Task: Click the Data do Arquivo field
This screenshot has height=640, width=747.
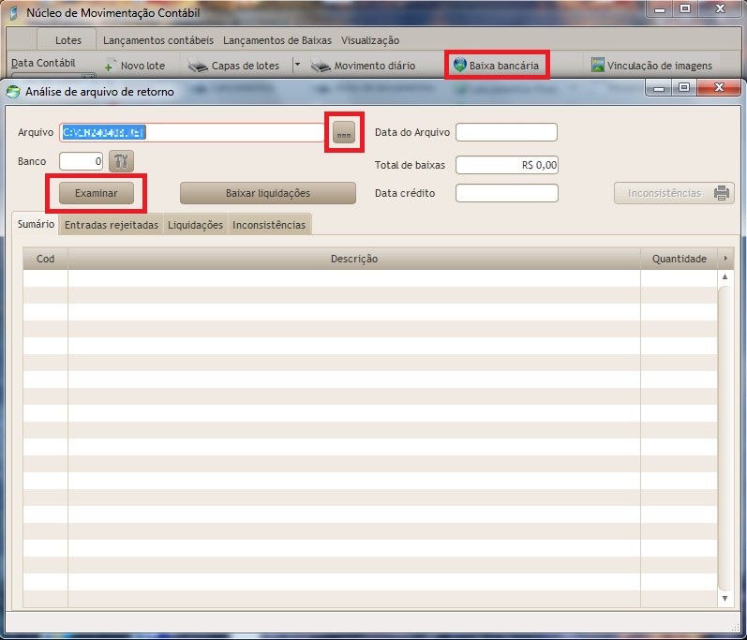Action: click(x=506, y=132)
